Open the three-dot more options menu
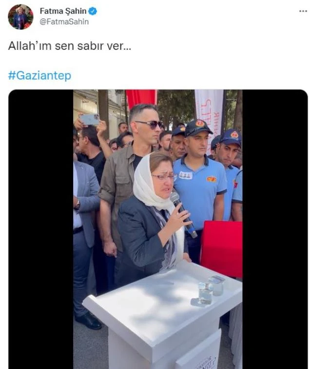Screen dimensions: 312x369 303,11
